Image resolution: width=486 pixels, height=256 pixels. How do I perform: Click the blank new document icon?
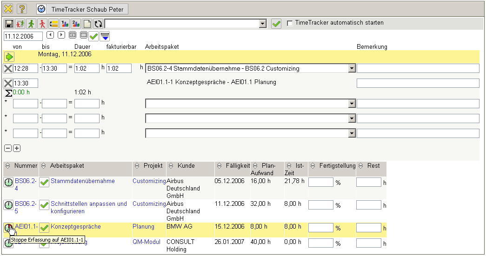(x=87, y=24)
